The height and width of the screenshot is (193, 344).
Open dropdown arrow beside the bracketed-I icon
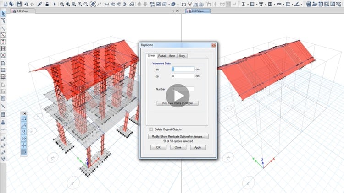point(274,4)
